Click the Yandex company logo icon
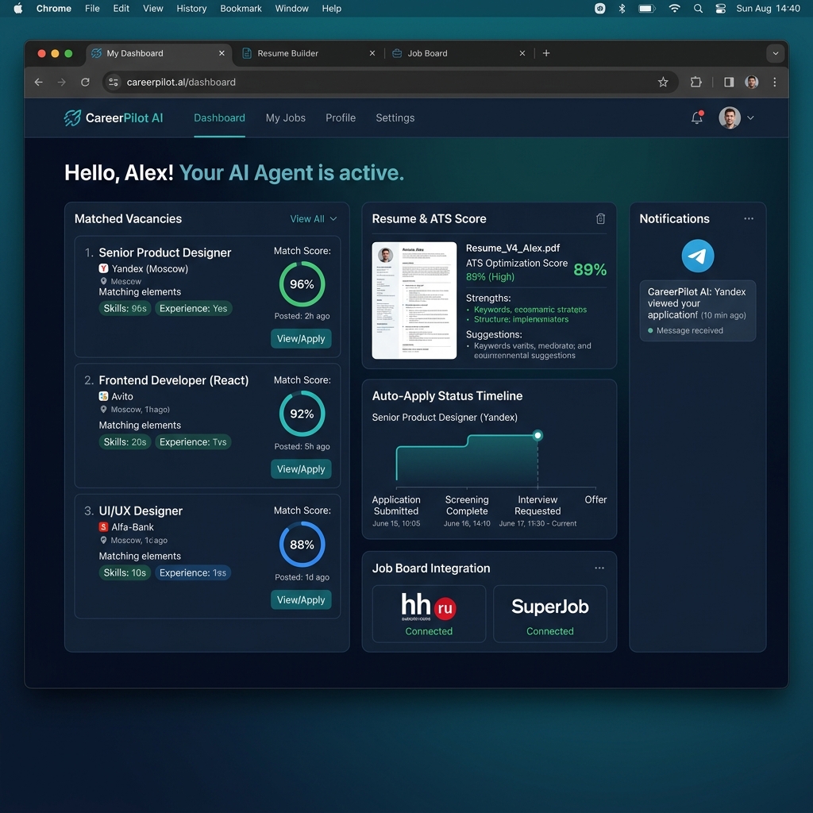Viewport: 813px width, 813px height. click(103, 268)
